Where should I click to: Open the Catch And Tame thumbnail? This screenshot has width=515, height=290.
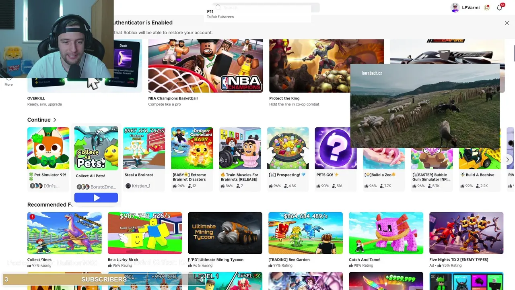click(x=386, y=233)
